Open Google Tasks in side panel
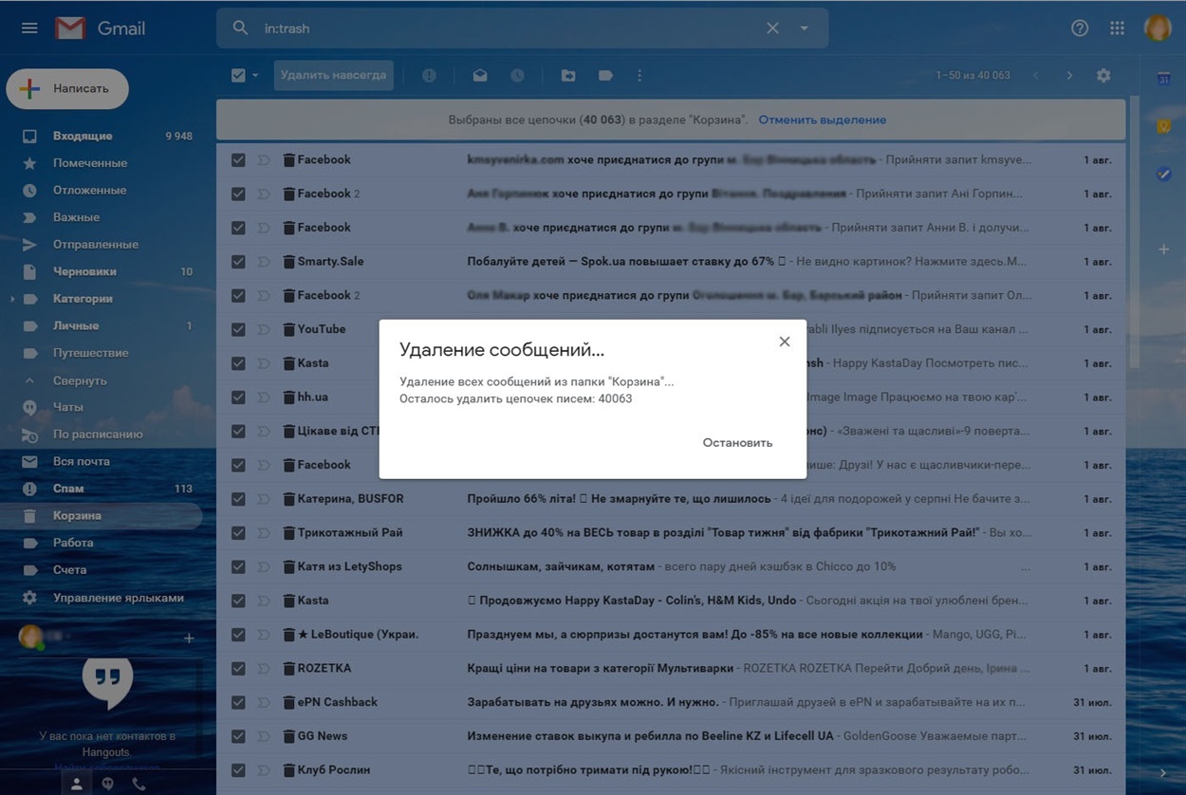The width and height of the screenshot is (1186, 795). 1163,174
